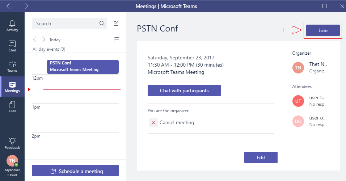Go to next day arrow
Image resolution: width=346 pixels, height=181 pixels.
[x=43, y=39]
